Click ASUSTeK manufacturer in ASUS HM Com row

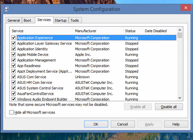tap(94, 82)
